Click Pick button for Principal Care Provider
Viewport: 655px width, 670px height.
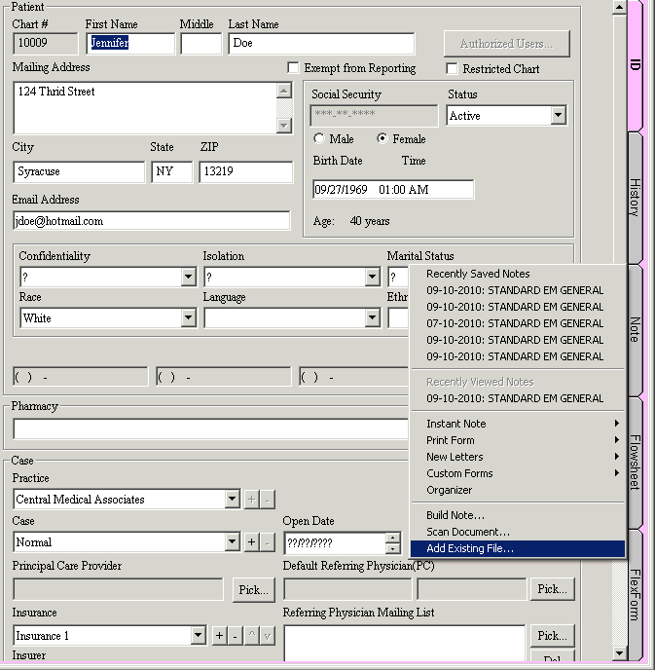254,589
